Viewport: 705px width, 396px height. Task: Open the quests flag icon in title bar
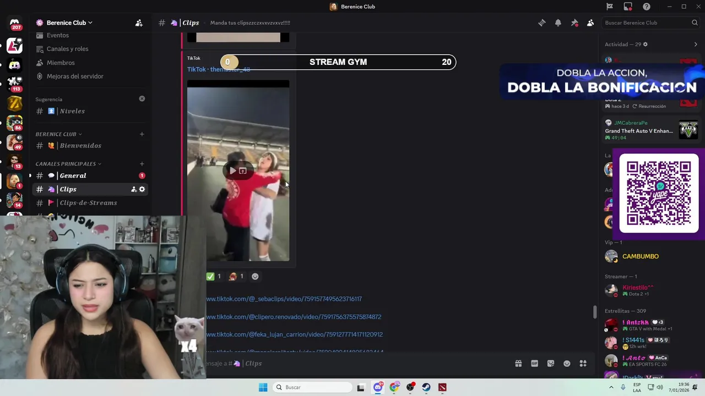click(610, 7)
